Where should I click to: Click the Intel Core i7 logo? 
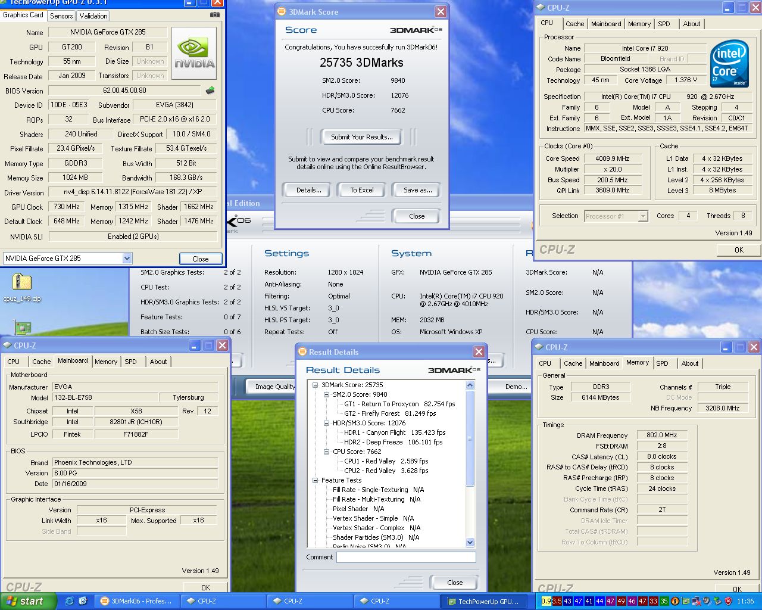tap(730, 64)
